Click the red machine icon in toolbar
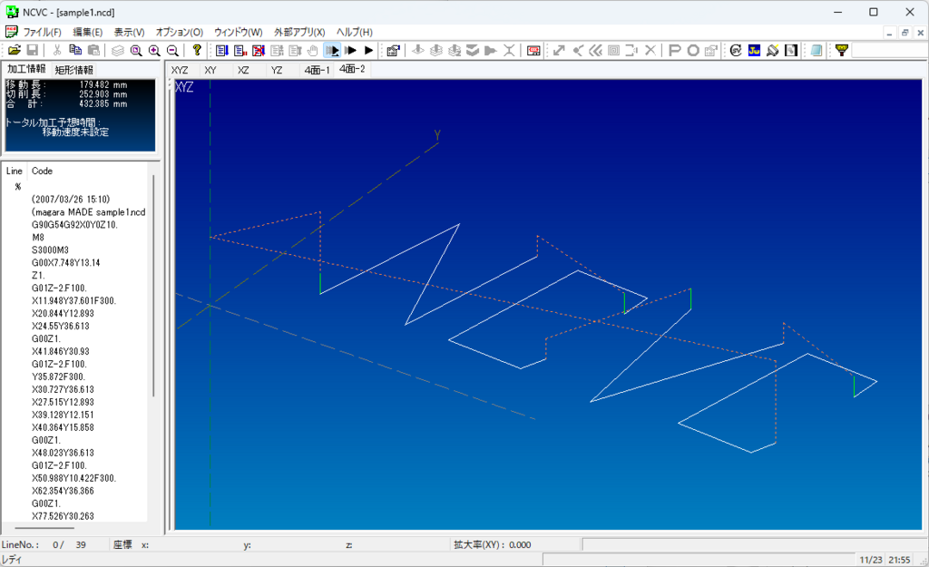This screenshot has height=567, width=929. (533, 51)
